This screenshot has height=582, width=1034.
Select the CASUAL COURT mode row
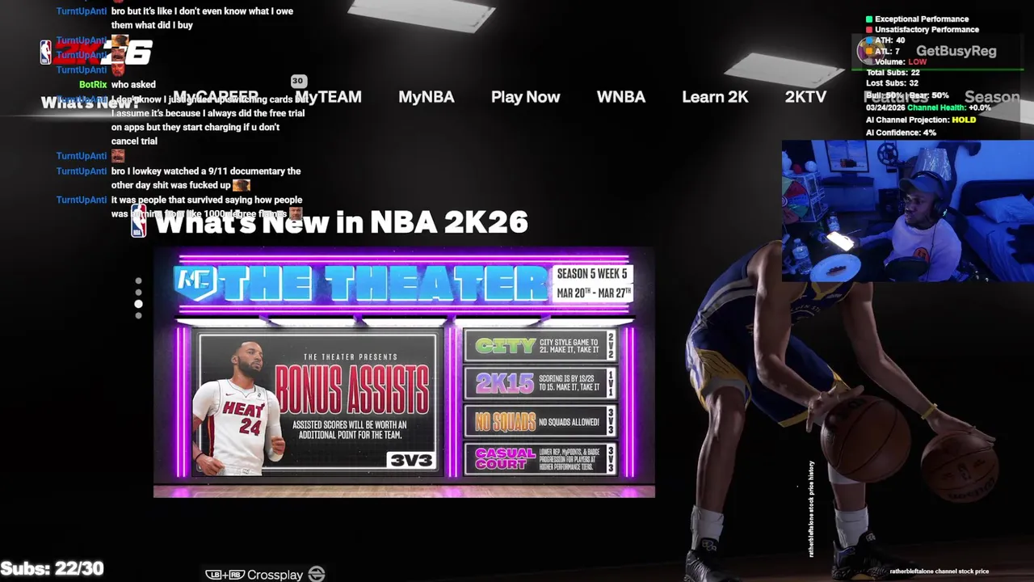point(540,459)
